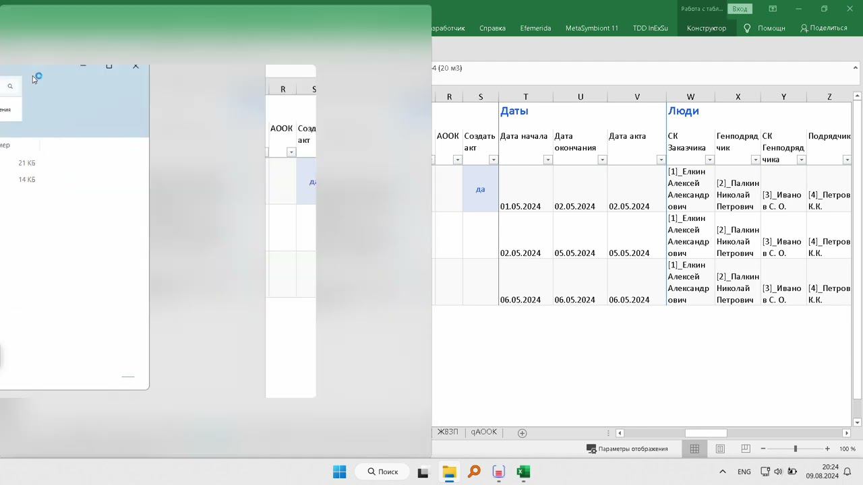Open the Efemerida ribbon tab
This screenshot has width=863, height=485.
[535, 28]
